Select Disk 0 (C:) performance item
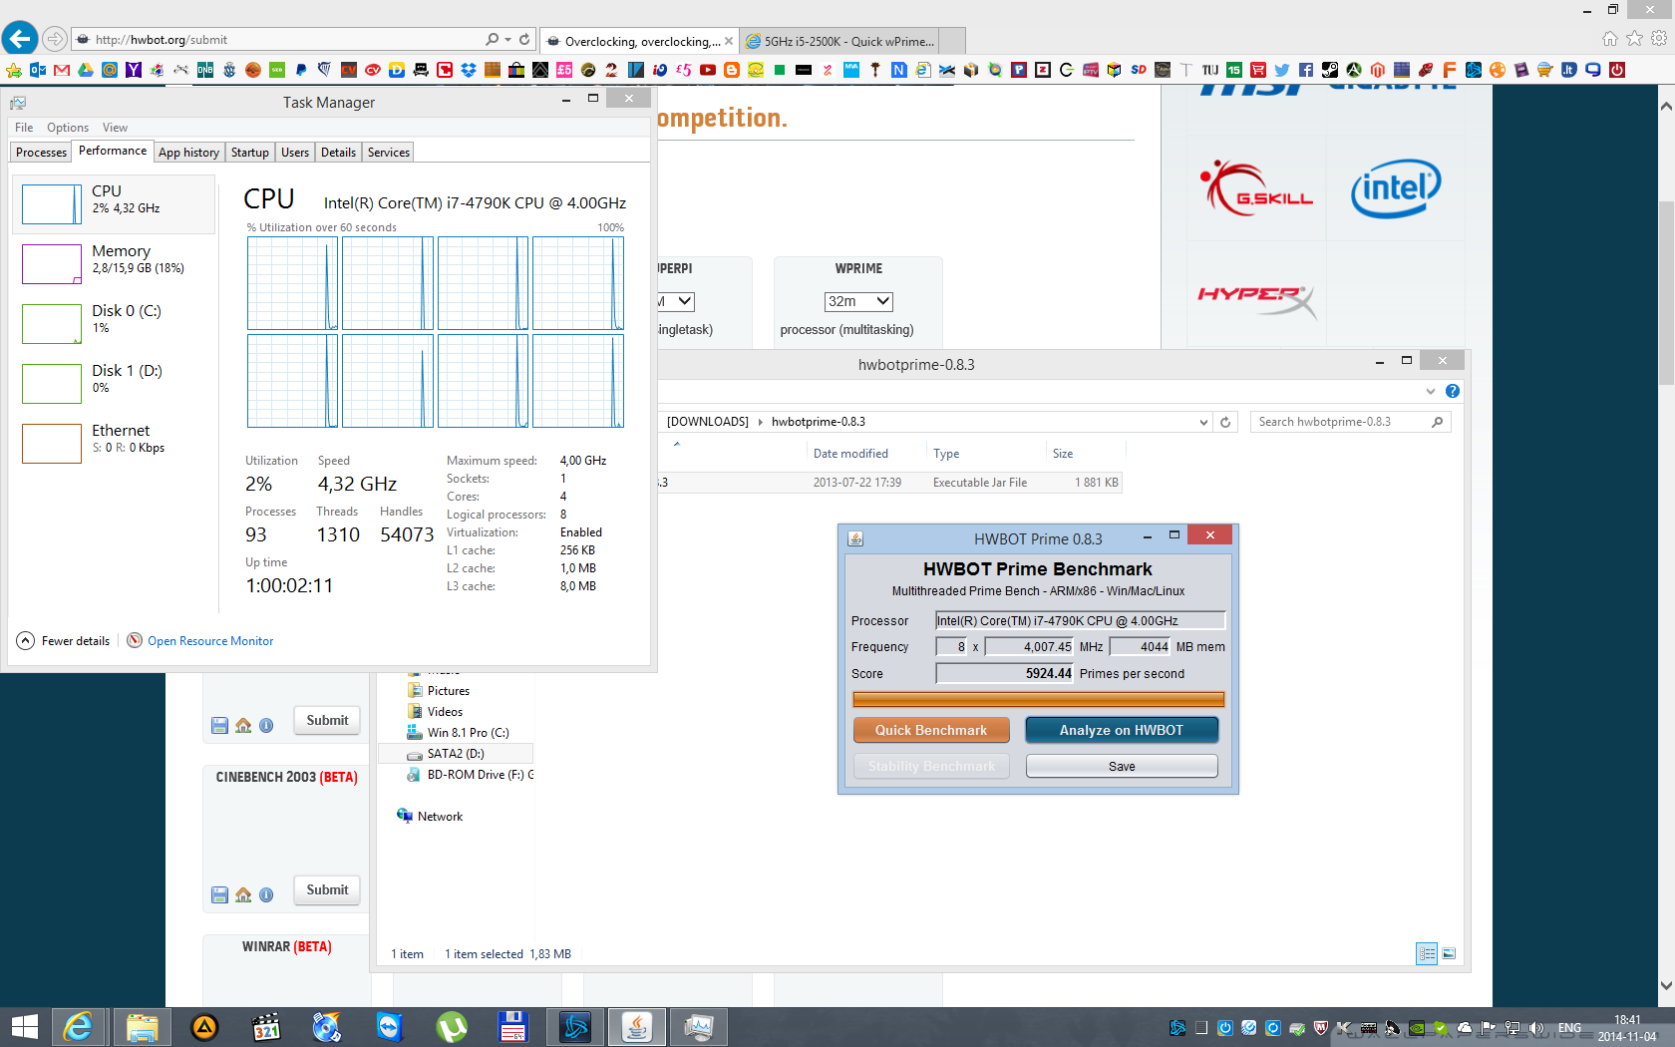 click(x=115, y=323)
